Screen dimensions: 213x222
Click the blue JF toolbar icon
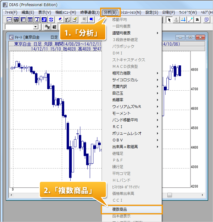(x=44, y=20)
